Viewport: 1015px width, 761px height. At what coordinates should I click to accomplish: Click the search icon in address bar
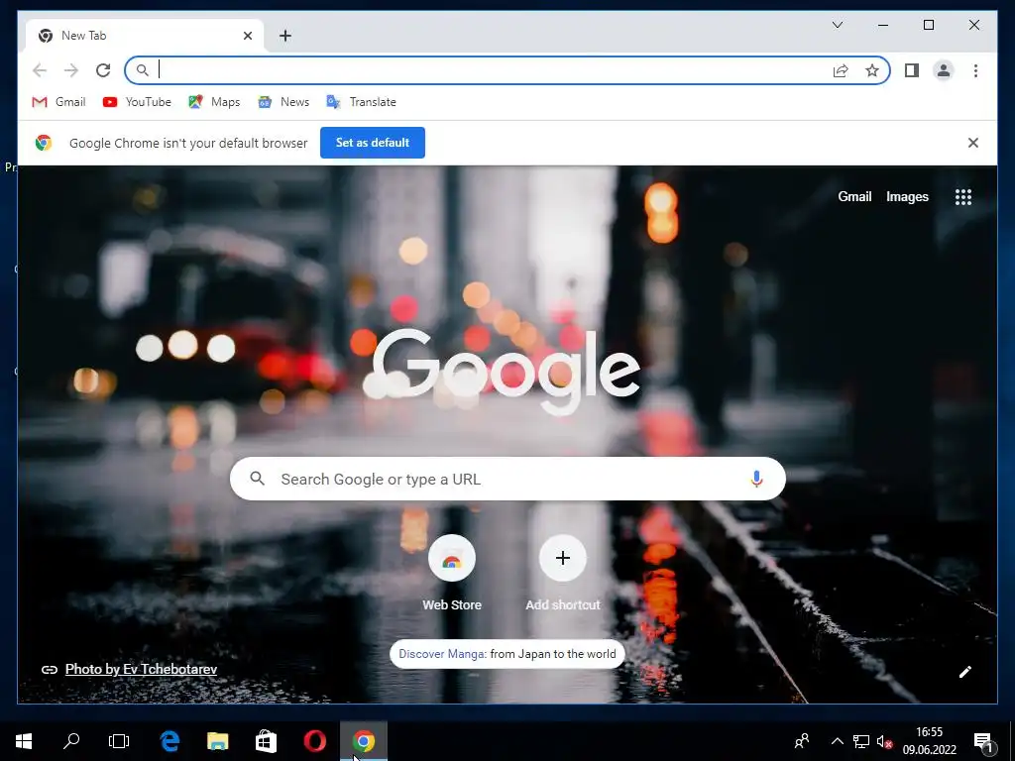(x=143, y=70)
